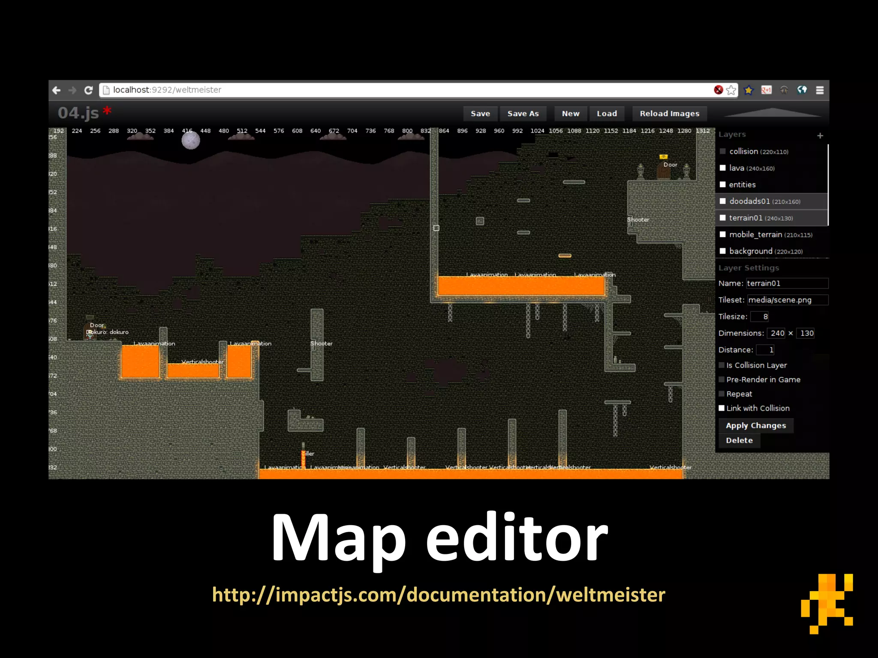Click the large lava pool under the ledge

click(521, 286)
